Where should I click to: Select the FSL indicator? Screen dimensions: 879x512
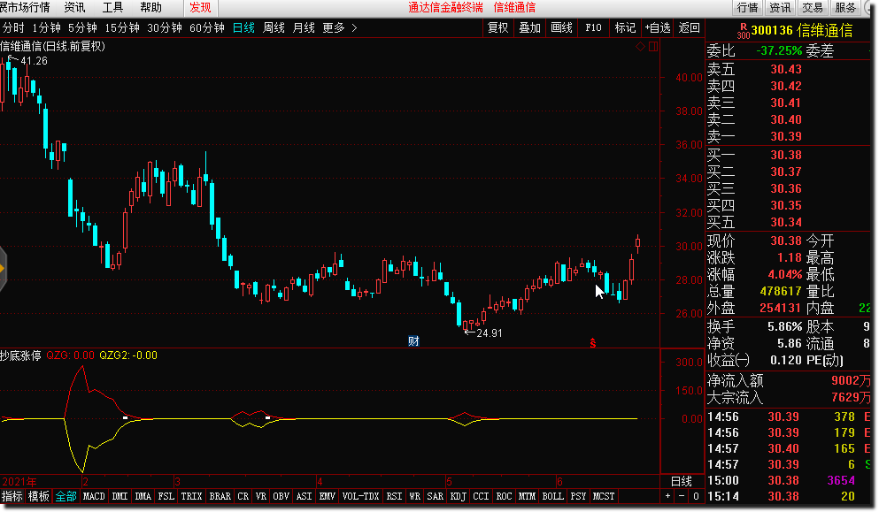tap(166, 496)
